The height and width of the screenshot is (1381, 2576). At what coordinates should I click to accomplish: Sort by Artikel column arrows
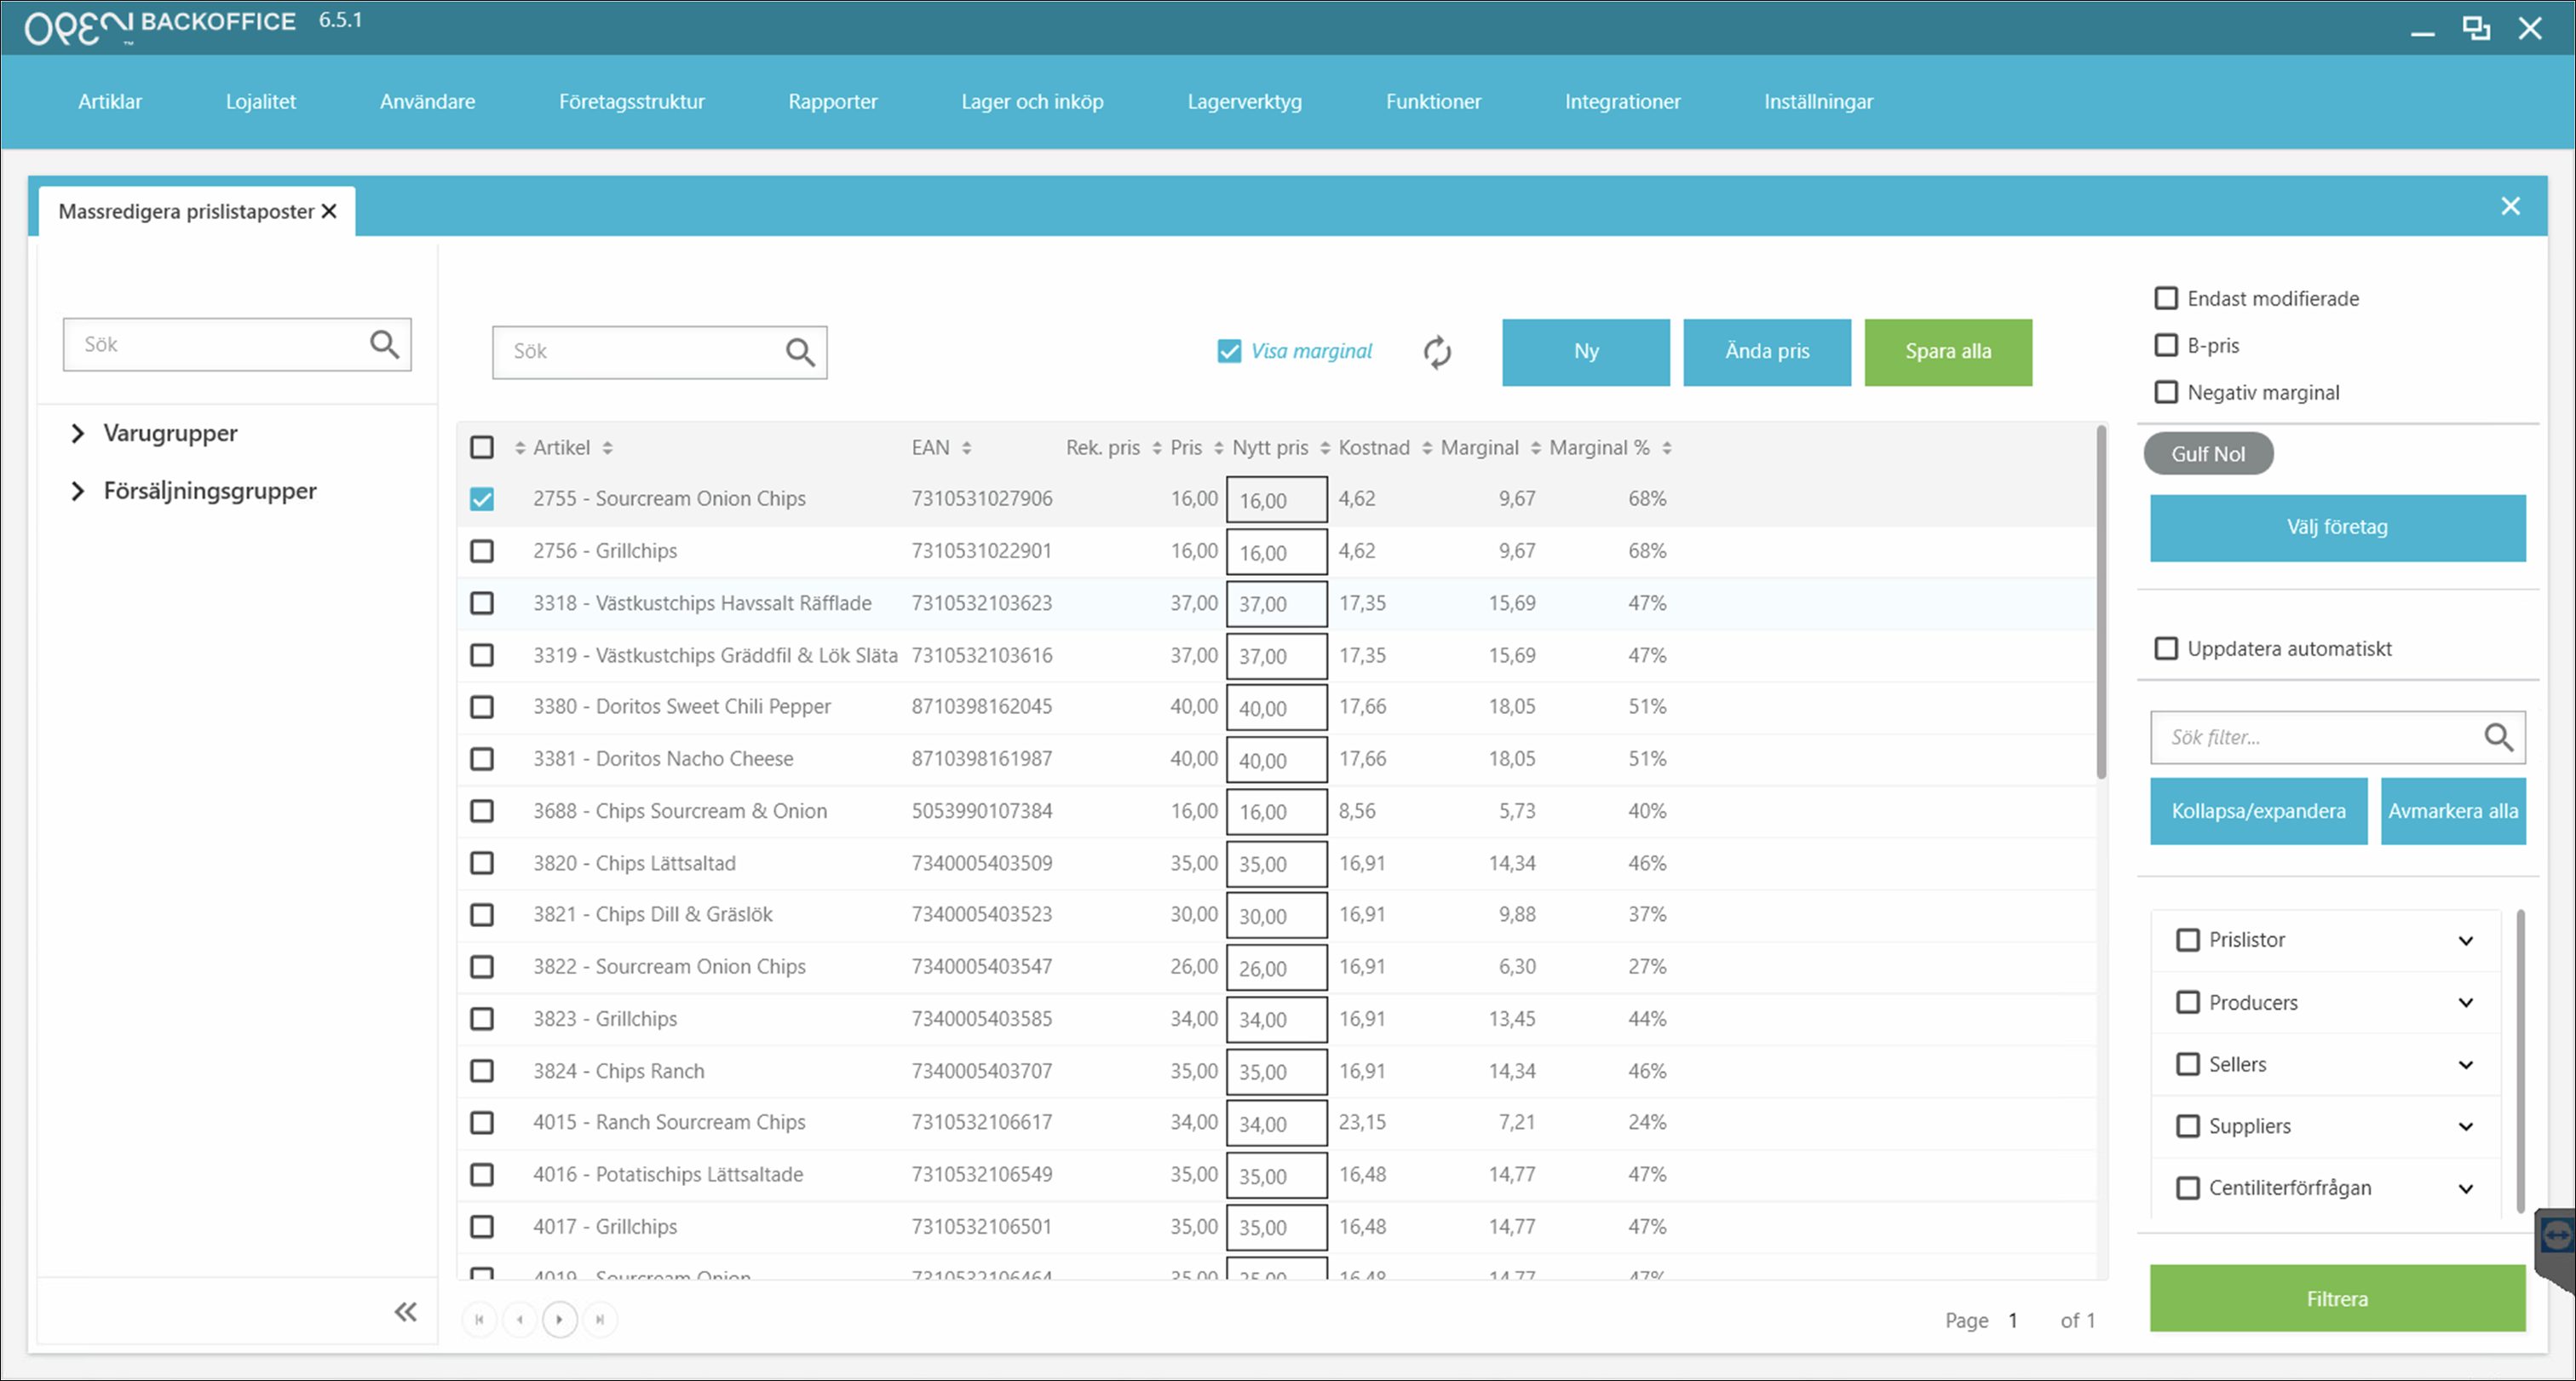click(x=607, y=448)
